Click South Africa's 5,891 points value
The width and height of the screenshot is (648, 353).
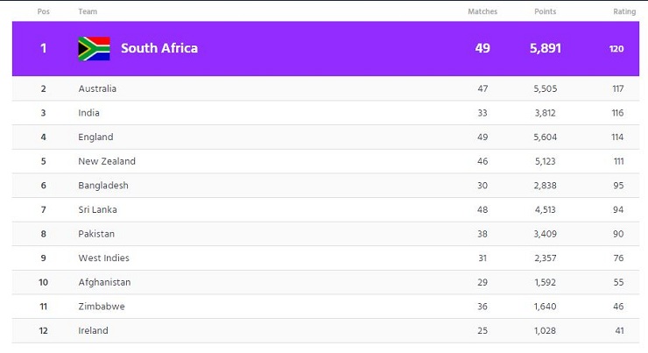pyautogui.click(x=546, y=48)
